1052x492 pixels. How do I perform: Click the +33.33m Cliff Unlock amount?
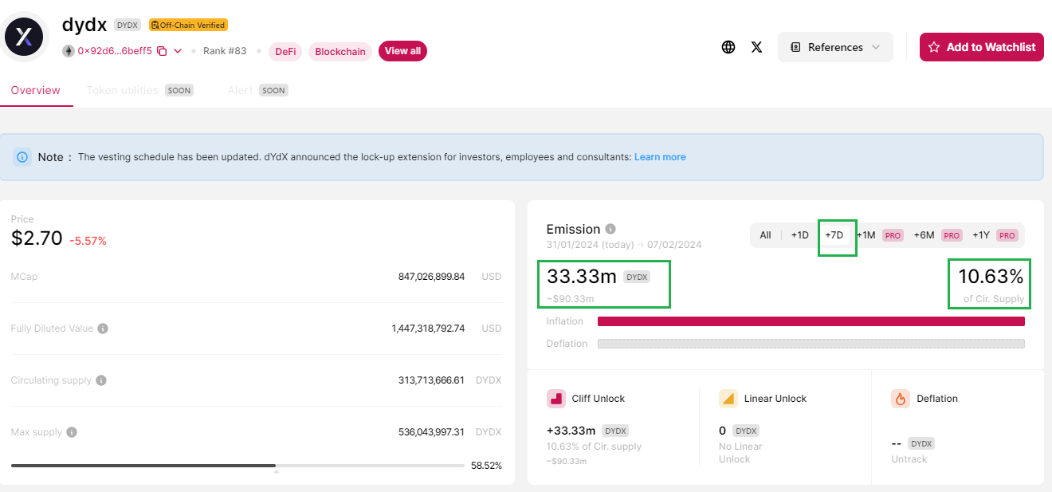click(571, 431)
